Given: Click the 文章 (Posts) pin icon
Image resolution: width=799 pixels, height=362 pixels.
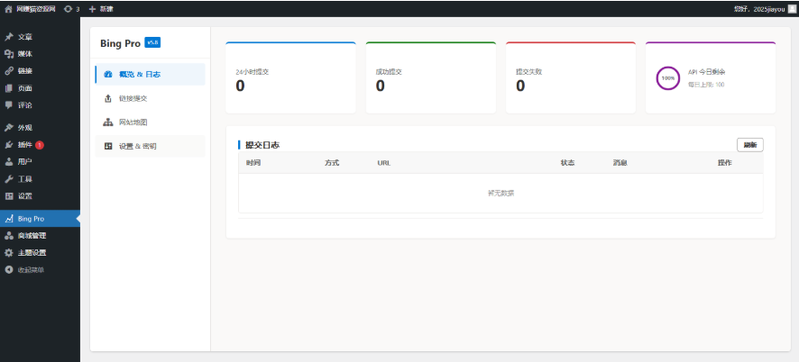Looking at the screenshot, I should click(9, 37).
